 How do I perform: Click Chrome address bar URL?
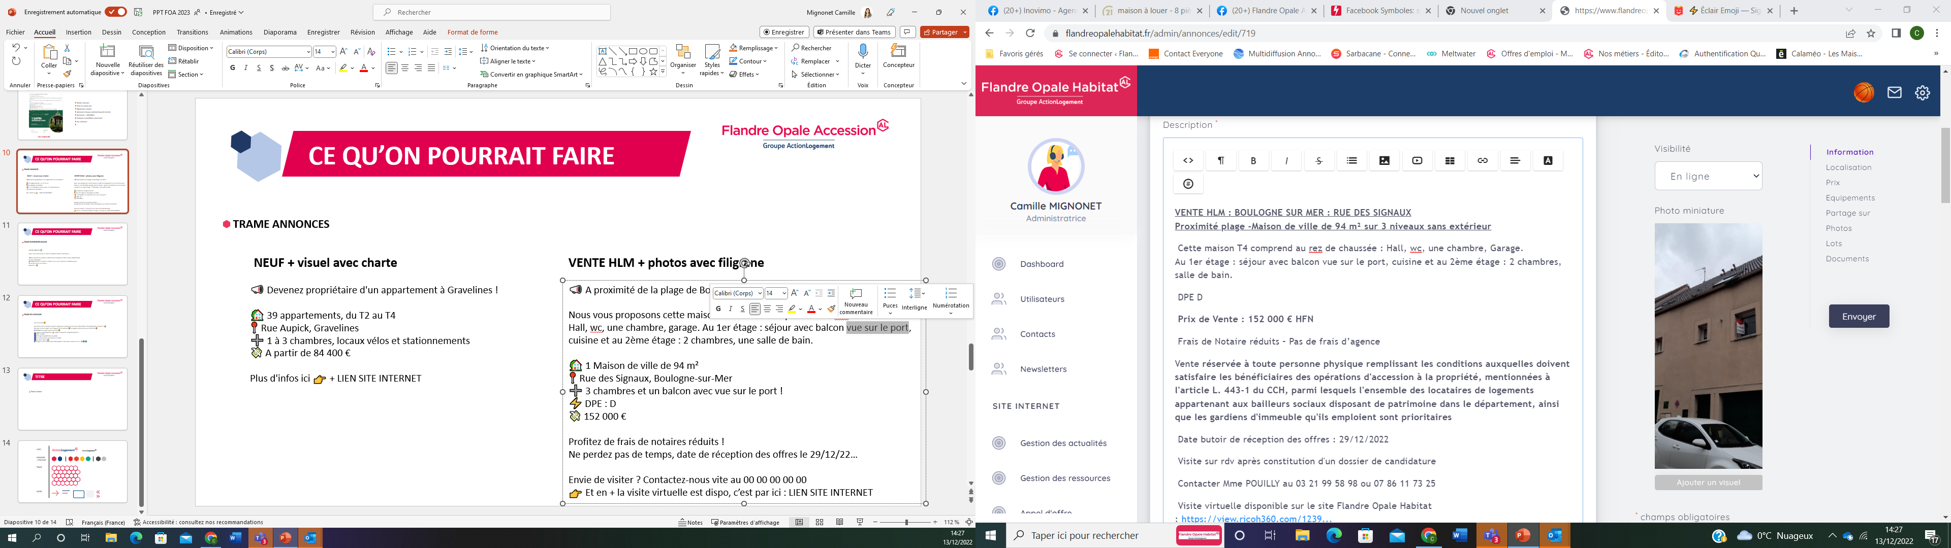coord(1160,33)
